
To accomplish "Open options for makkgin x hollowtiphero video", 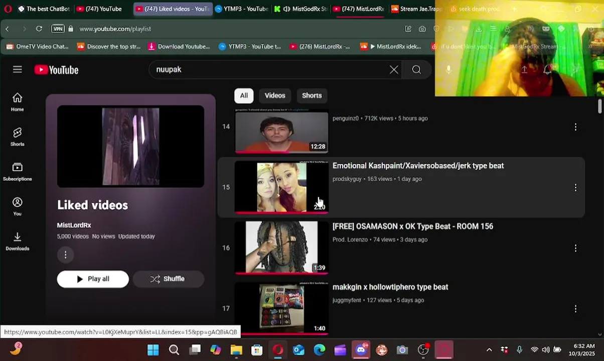I will pos(575,309).
